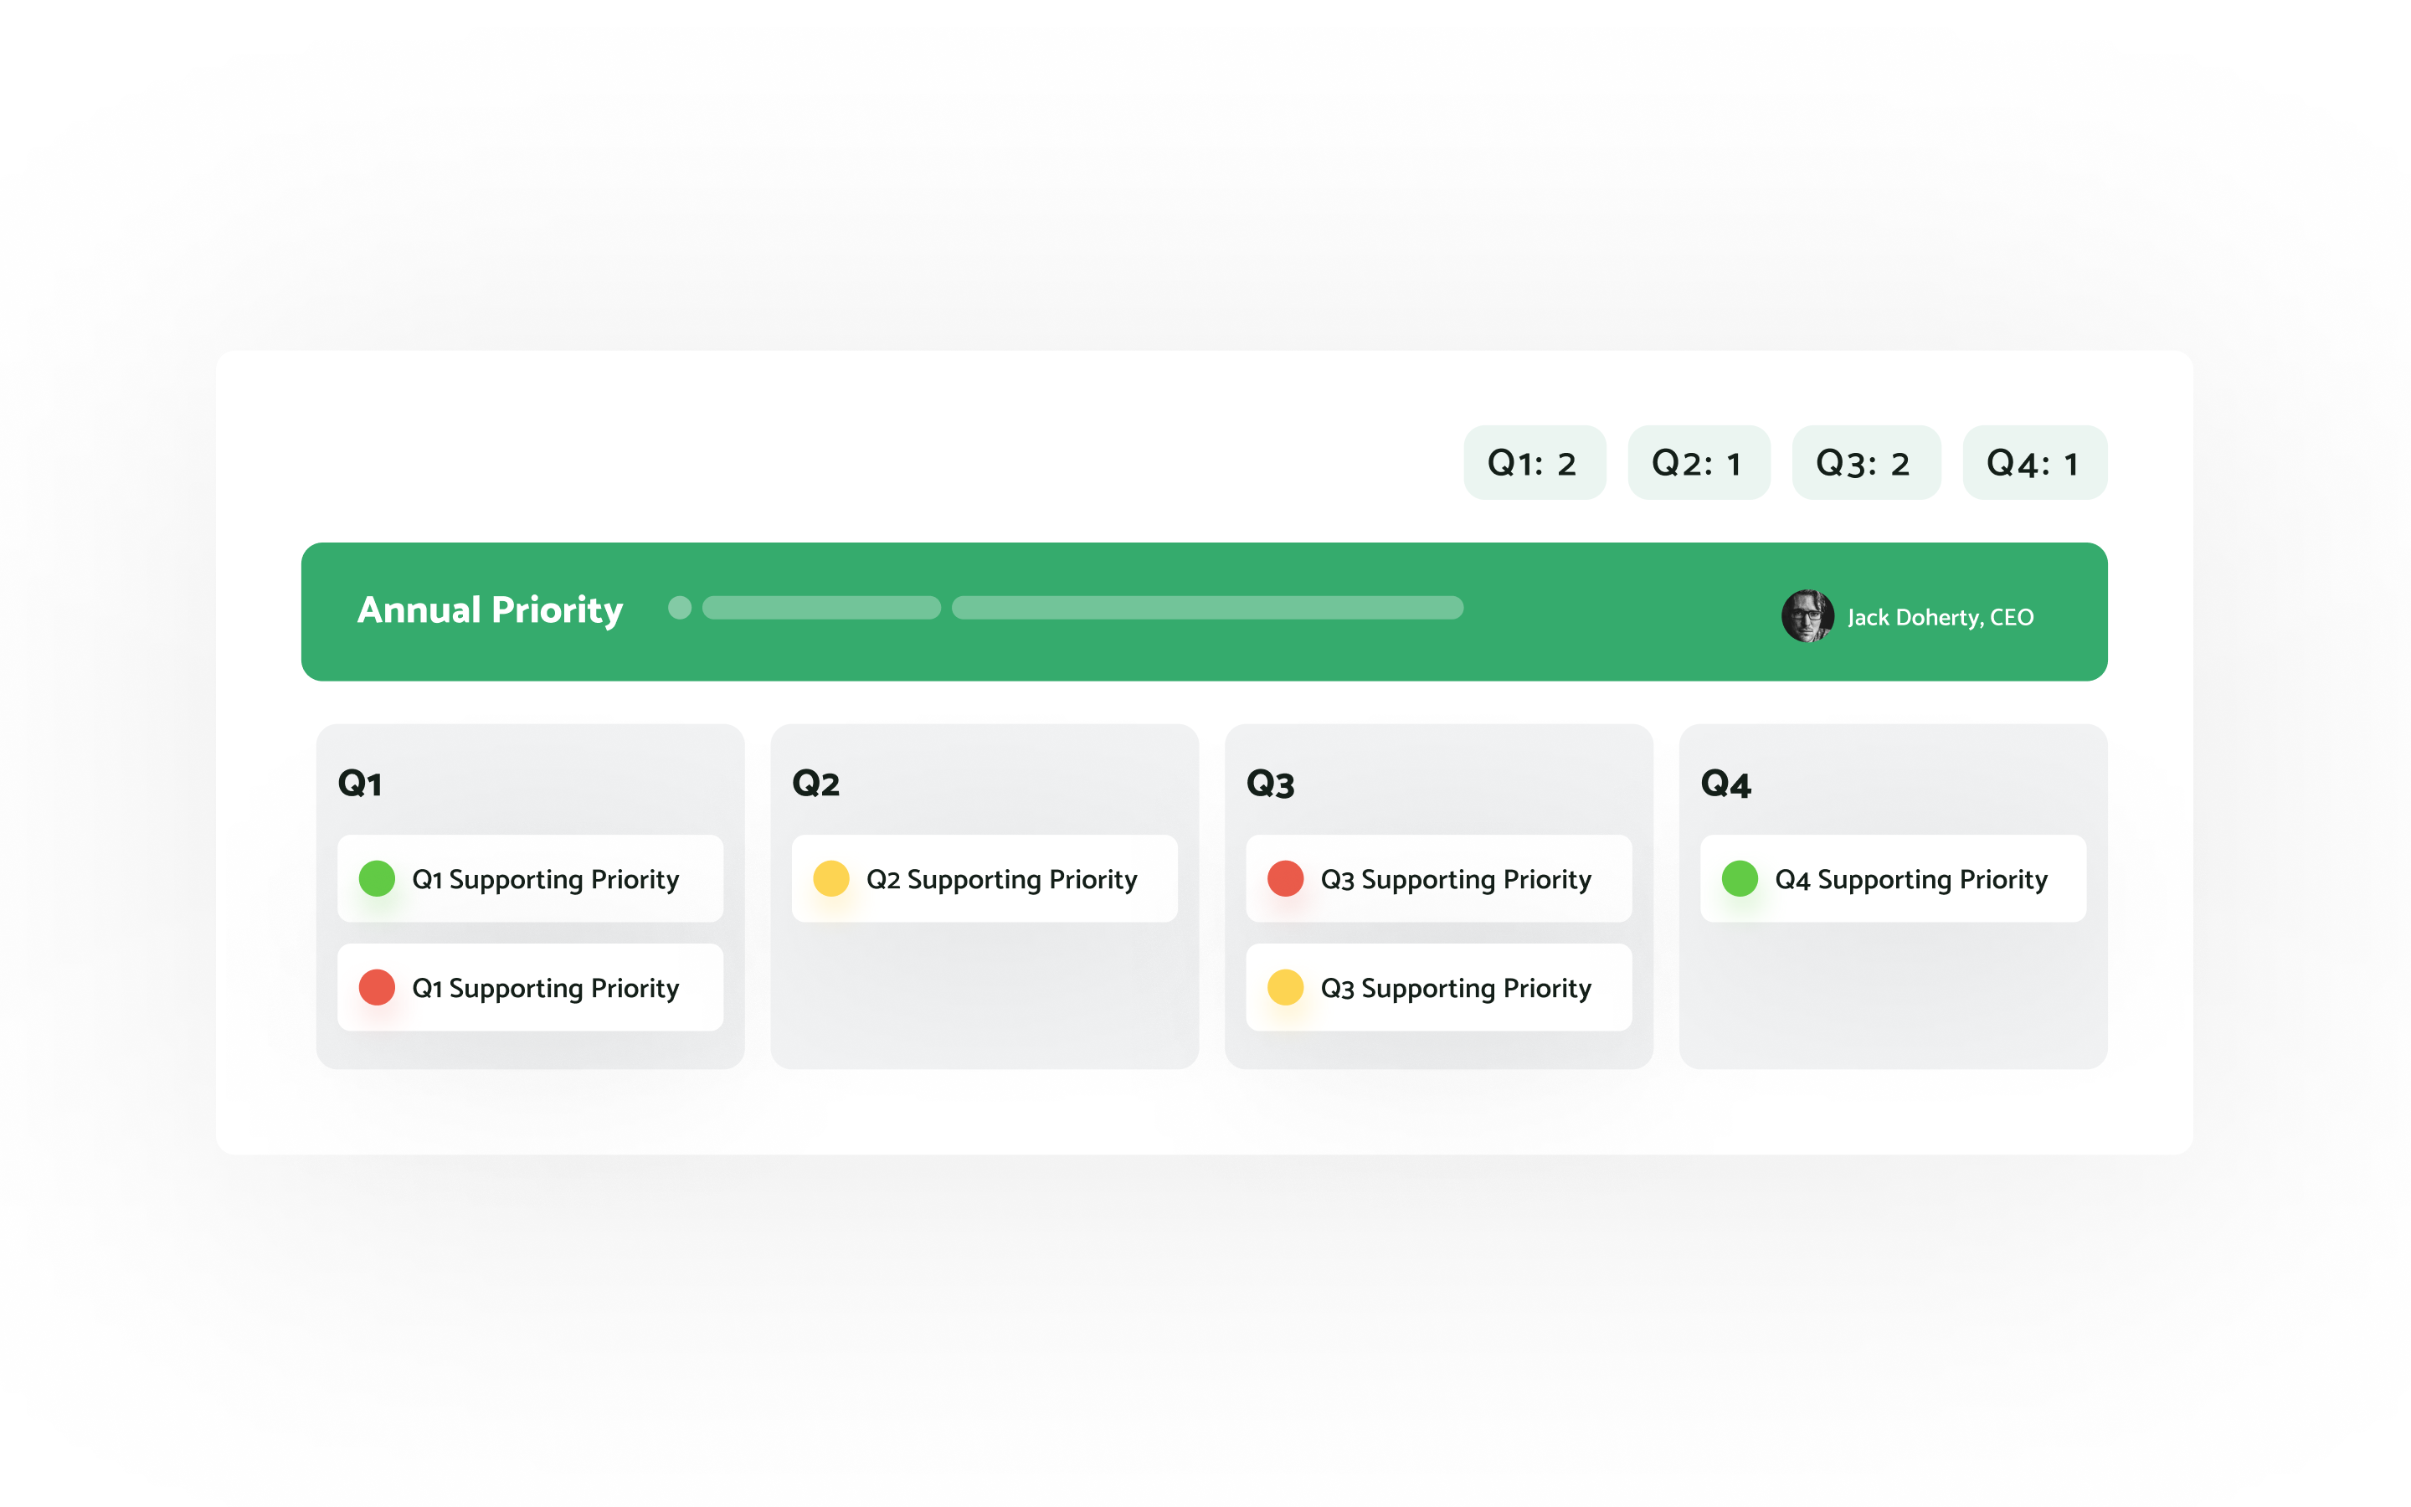Image resolution: width=2411 pixels, height=1507 pixels.
Task: Click the long Annual Priority placeholder bar
Action: click(1207, 608)
